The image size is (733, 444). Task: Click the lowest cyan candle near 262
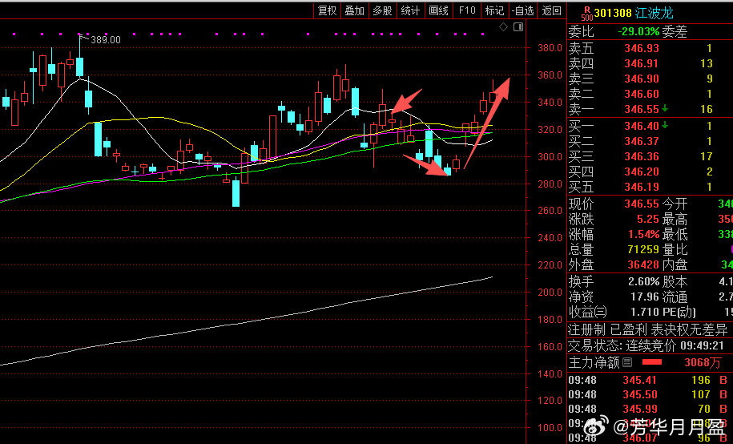(236, 193)
